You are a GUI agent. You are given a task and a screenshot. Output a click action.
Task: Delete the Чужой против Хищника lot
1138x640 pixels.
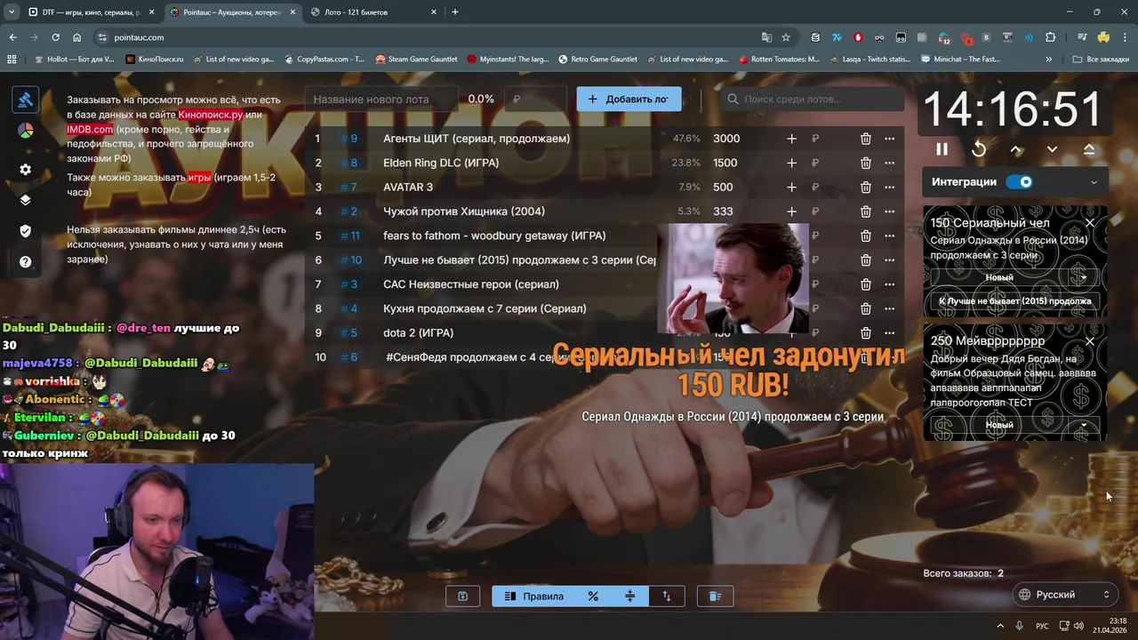[x=865, y=212]
